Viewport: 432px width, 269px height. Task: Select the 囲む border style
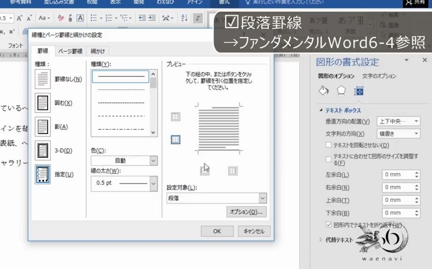click(43, 103)
